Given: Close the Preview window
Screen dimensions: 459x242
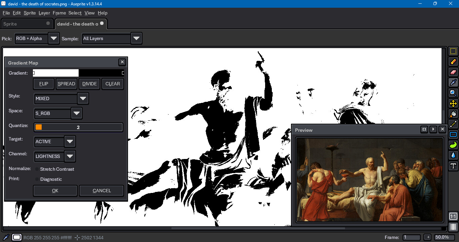Looking at the screenshot, I should click(443, 129).
